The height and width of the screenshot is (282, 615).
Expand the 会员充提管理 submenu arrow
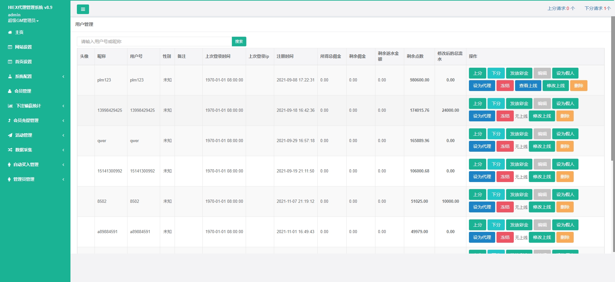point(63,120)
